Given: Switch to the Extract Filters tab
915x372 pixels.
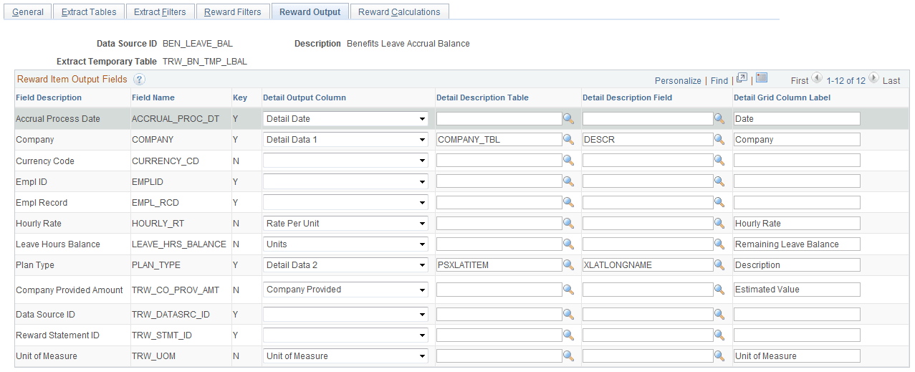Looking at the screenshot, I should 160,11.
